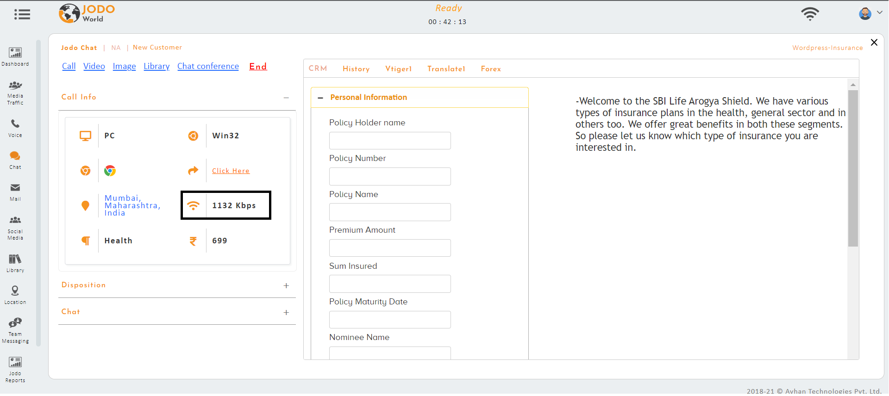889x396 pixels.
Task: Focus the Premium Amount field
Action: point(390,248)
